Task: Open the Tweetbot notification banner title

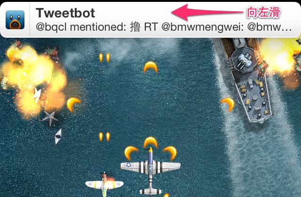Action: click(x=65, y=13)
